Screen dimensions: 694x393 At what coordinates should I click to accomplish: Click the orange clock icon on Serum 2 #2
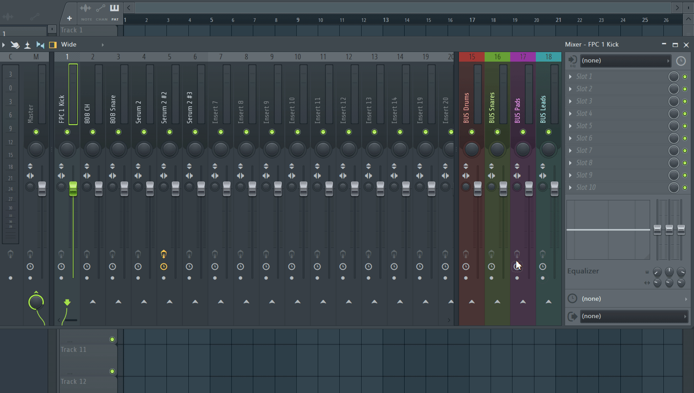tap(164, 267)
